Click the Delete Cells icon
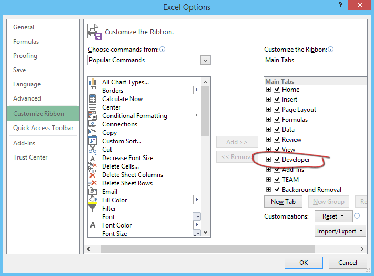This screenshot has height=276, width=374. coord(93,166)
